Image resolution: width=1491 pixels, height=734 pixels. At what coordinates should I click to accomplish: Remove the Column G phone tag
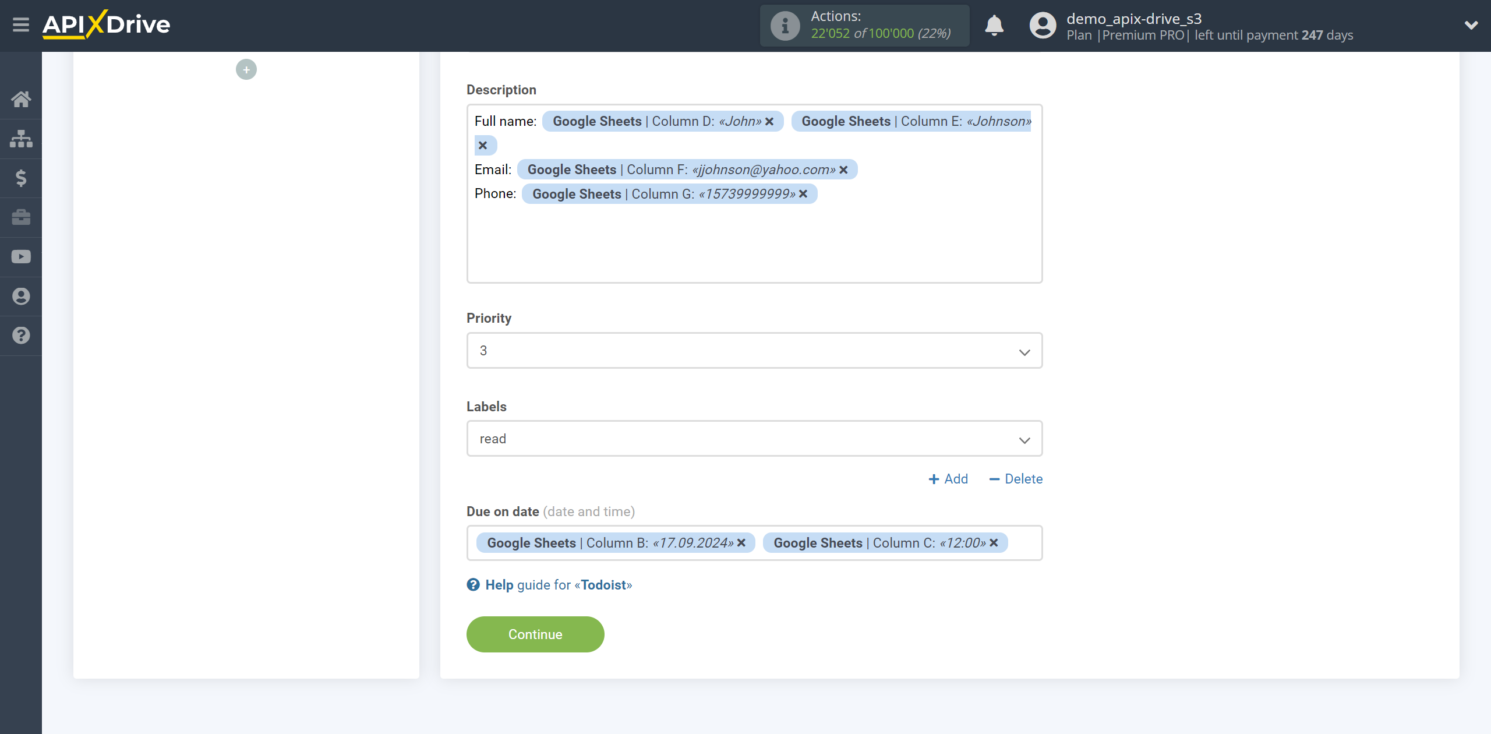tap(803, 194)
